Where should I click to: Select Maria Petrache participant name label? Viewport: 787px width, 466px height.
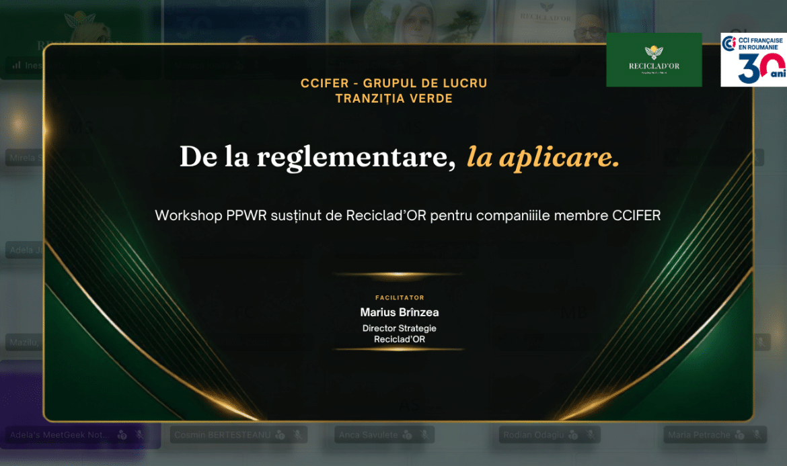pos(699,435)
